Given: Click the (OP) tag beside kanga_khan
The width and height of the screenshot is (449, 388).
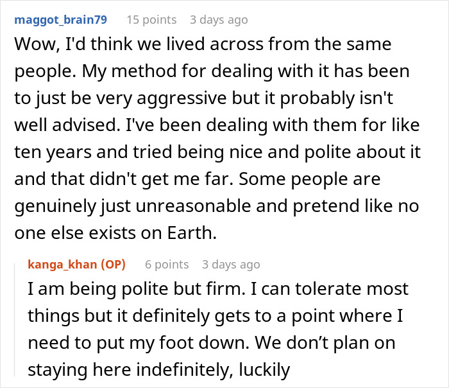Looking at the screenshot, I should coord(114,265).
